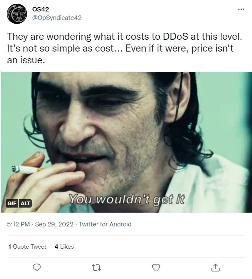Open the three-dot more options menu
The height and width of the screenshot is (279, 252).
[241, 9]
